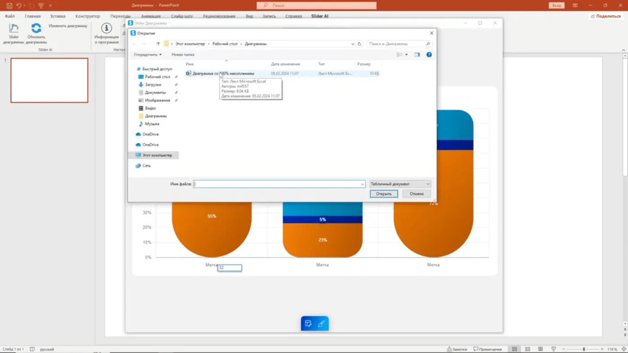Screen dimensions: 628x353
Task: Open spell check icon in status bar
Action: click(32, 349)
